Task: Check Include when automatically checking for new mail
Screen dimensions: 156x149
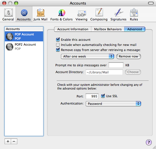Action: point(58,45)
